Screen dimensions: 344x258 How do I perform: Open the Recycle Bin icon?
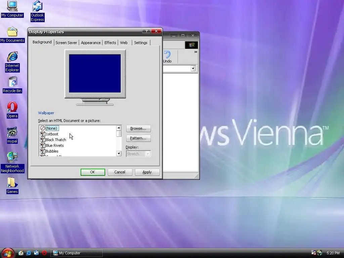click(12, 85)
